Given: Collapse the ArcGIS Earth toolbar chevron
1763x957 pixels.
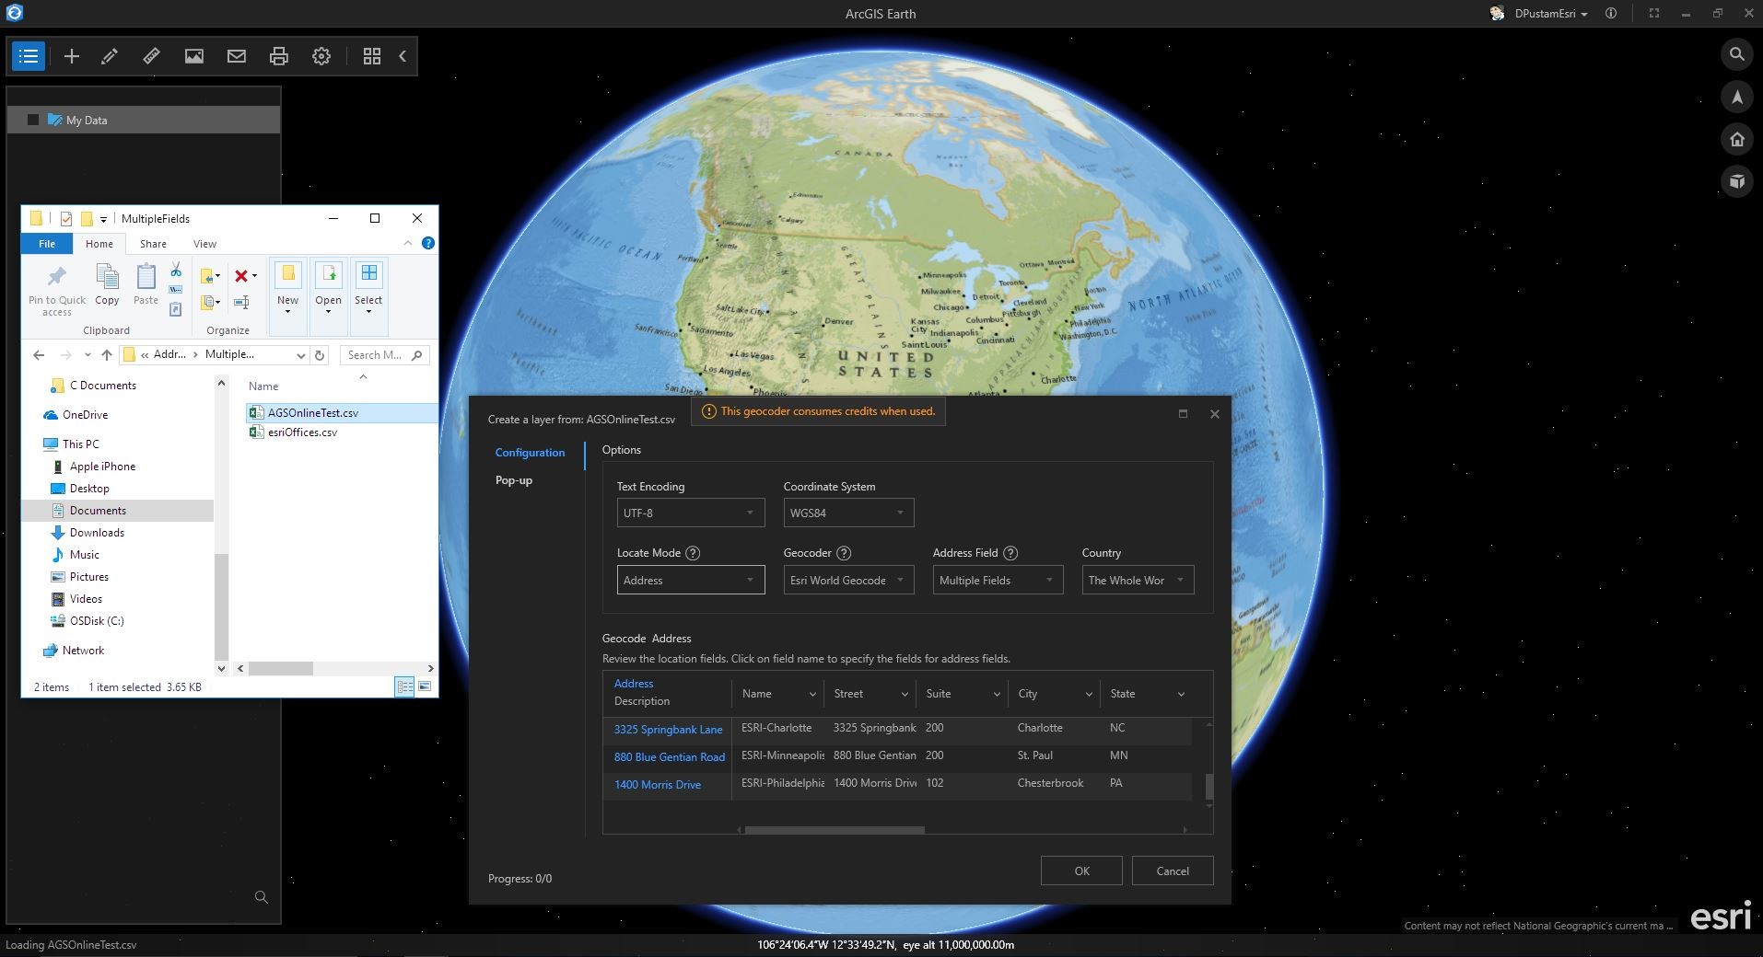Looking at the screenshot, I should click(x=403, y=56).
